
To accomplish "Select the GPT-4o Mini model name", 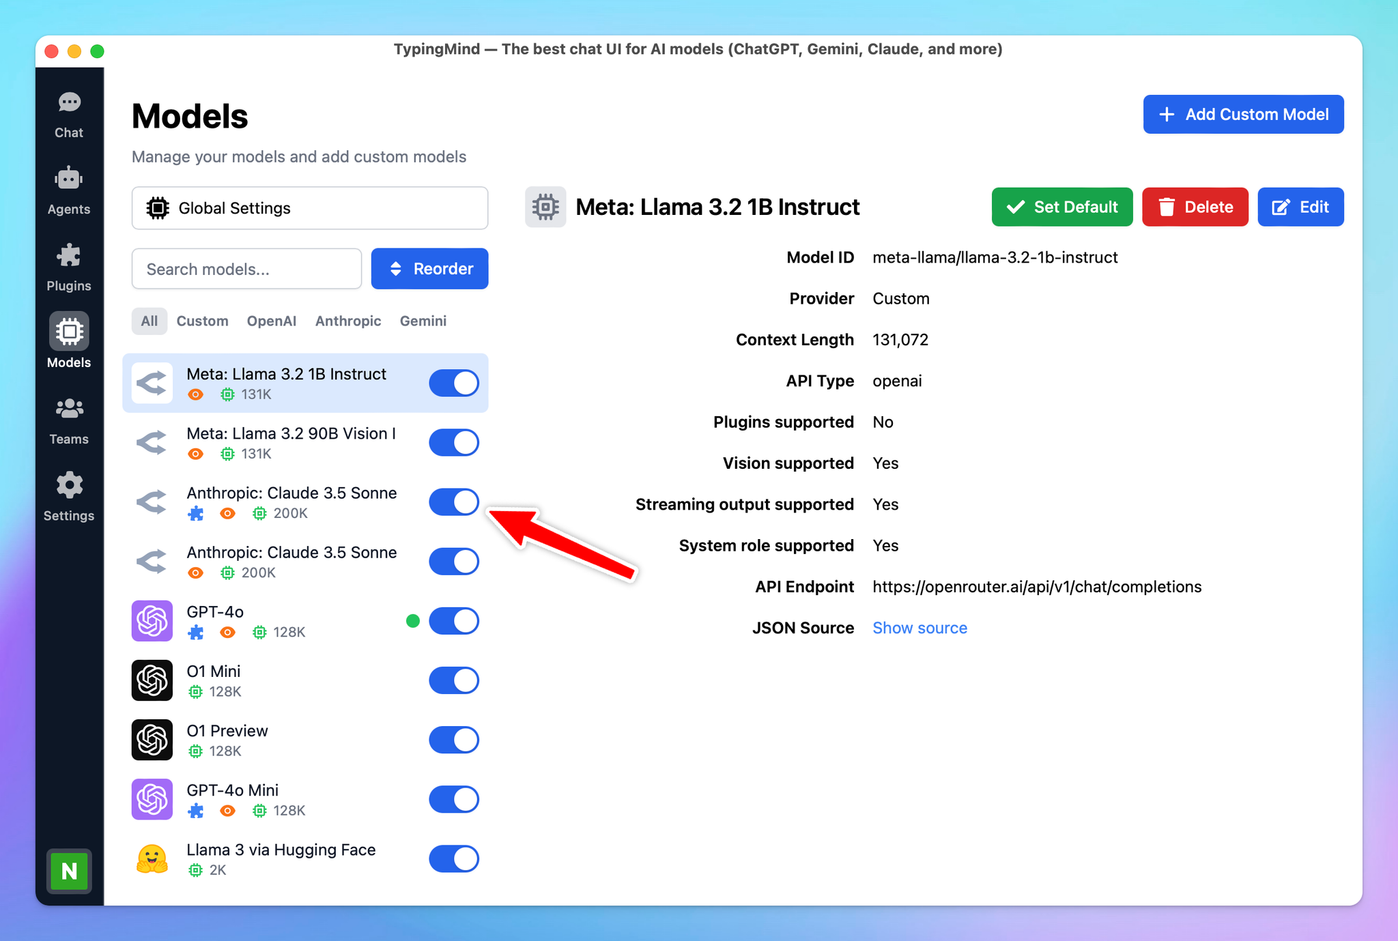I will point(233,790).
